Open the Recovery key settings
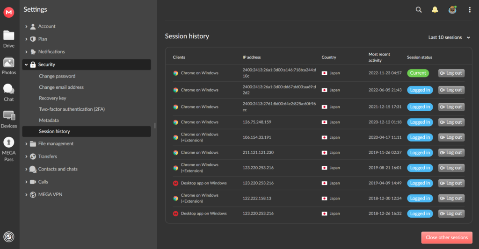 coord(52,98)
